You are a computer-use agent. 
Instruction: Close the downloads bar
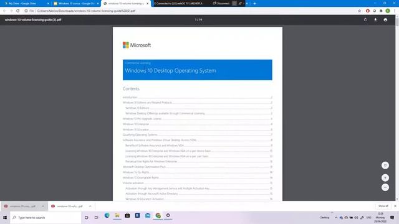pyautogui.click(x=395, y=206)
